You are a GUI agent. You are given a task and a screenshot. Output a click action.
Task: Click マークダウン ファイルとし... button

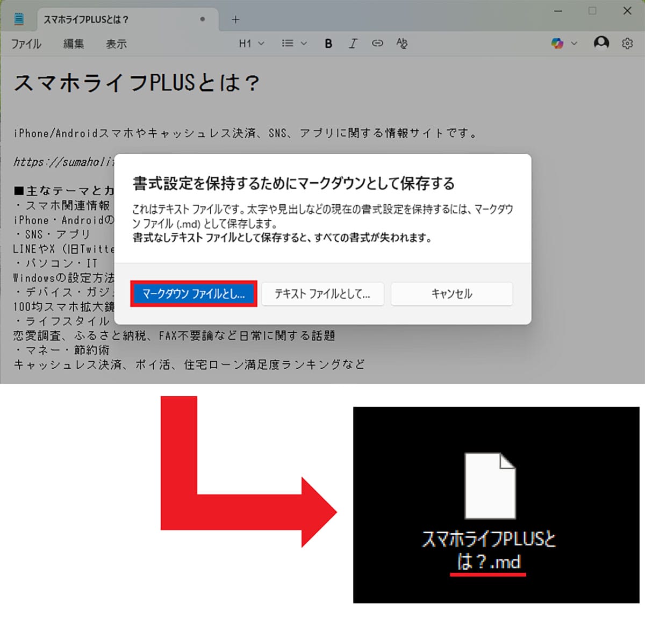click(x=193, y=294)
